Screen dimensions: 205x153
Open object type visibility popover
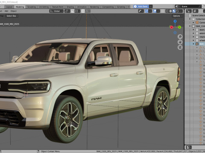(141, 11)
